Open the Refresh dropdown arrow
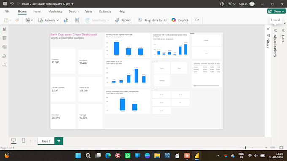Image resolution: width=287 pixels, height=161 pixels. point(57,20)
